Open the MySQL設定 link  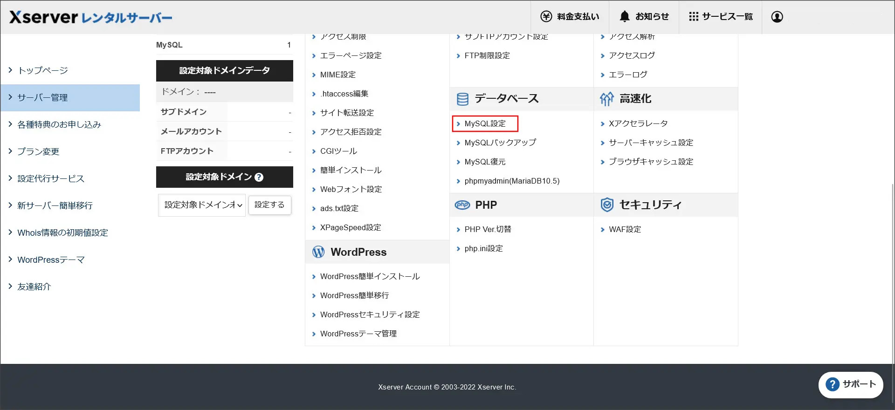click(485, 123)
